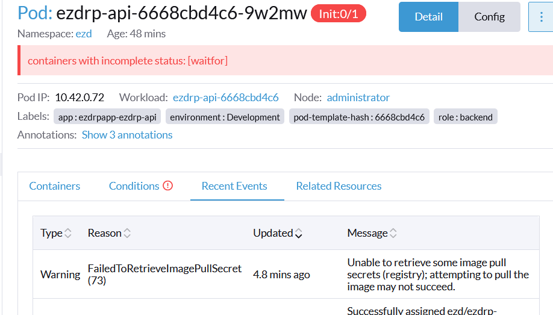Click the pod name ezdrp-api-6668cbd4c6-9w2mw title
The width and height of the screenshot is (553, 315).
pos(182,13)
